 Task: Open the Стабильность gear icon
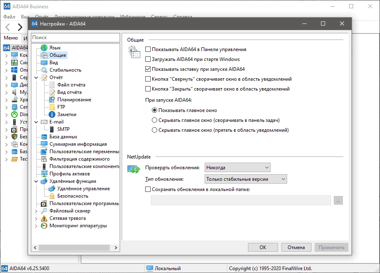pos(44,70)
